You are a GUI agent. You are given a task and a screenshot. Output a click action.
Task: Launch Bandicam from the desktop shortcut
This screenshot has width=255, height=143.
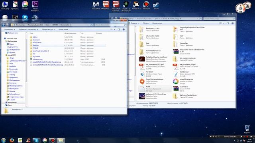point(146,6)
